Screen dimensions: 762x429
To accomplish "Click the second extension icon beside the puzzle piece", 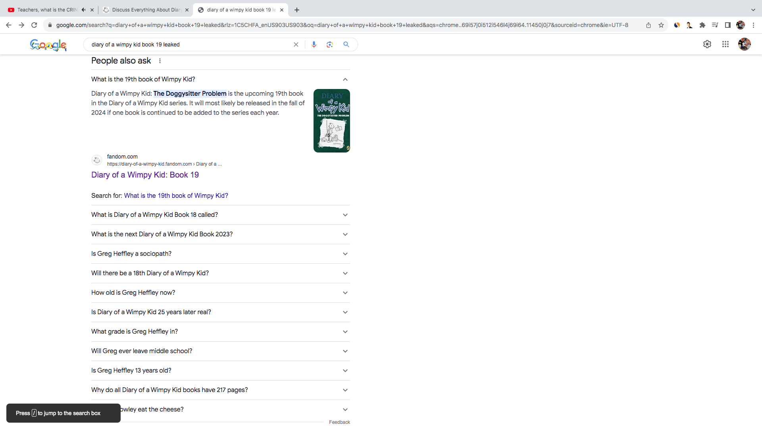I will click(690, 25).
